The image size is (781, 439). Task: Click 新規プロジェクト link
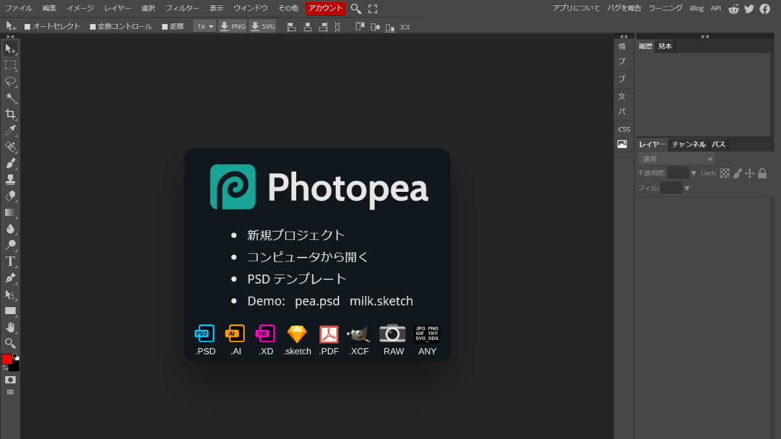click(x=296, y=235)
